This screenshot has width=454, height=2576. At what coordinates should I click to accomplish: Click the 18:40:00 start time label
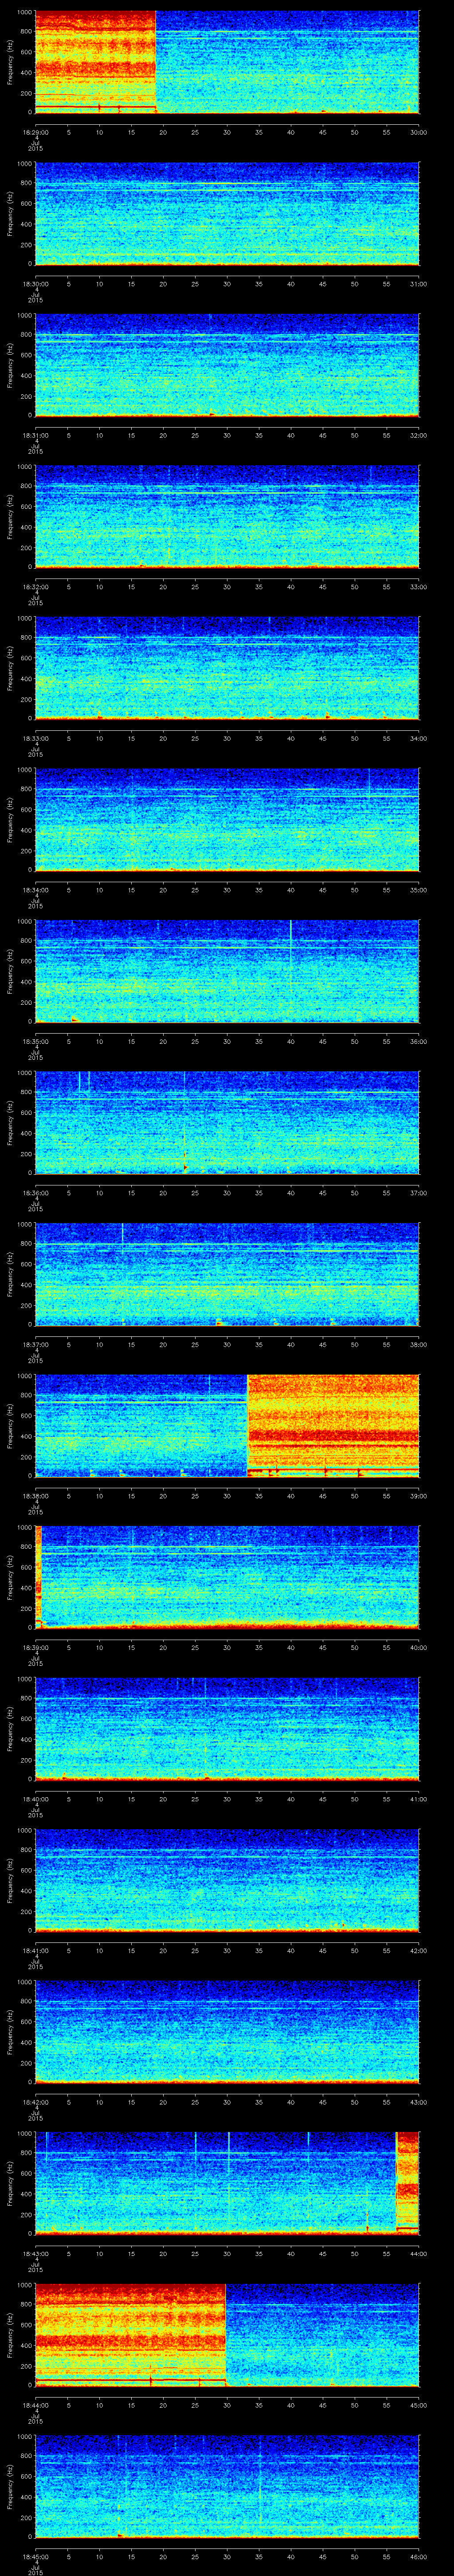point(35,1799)
